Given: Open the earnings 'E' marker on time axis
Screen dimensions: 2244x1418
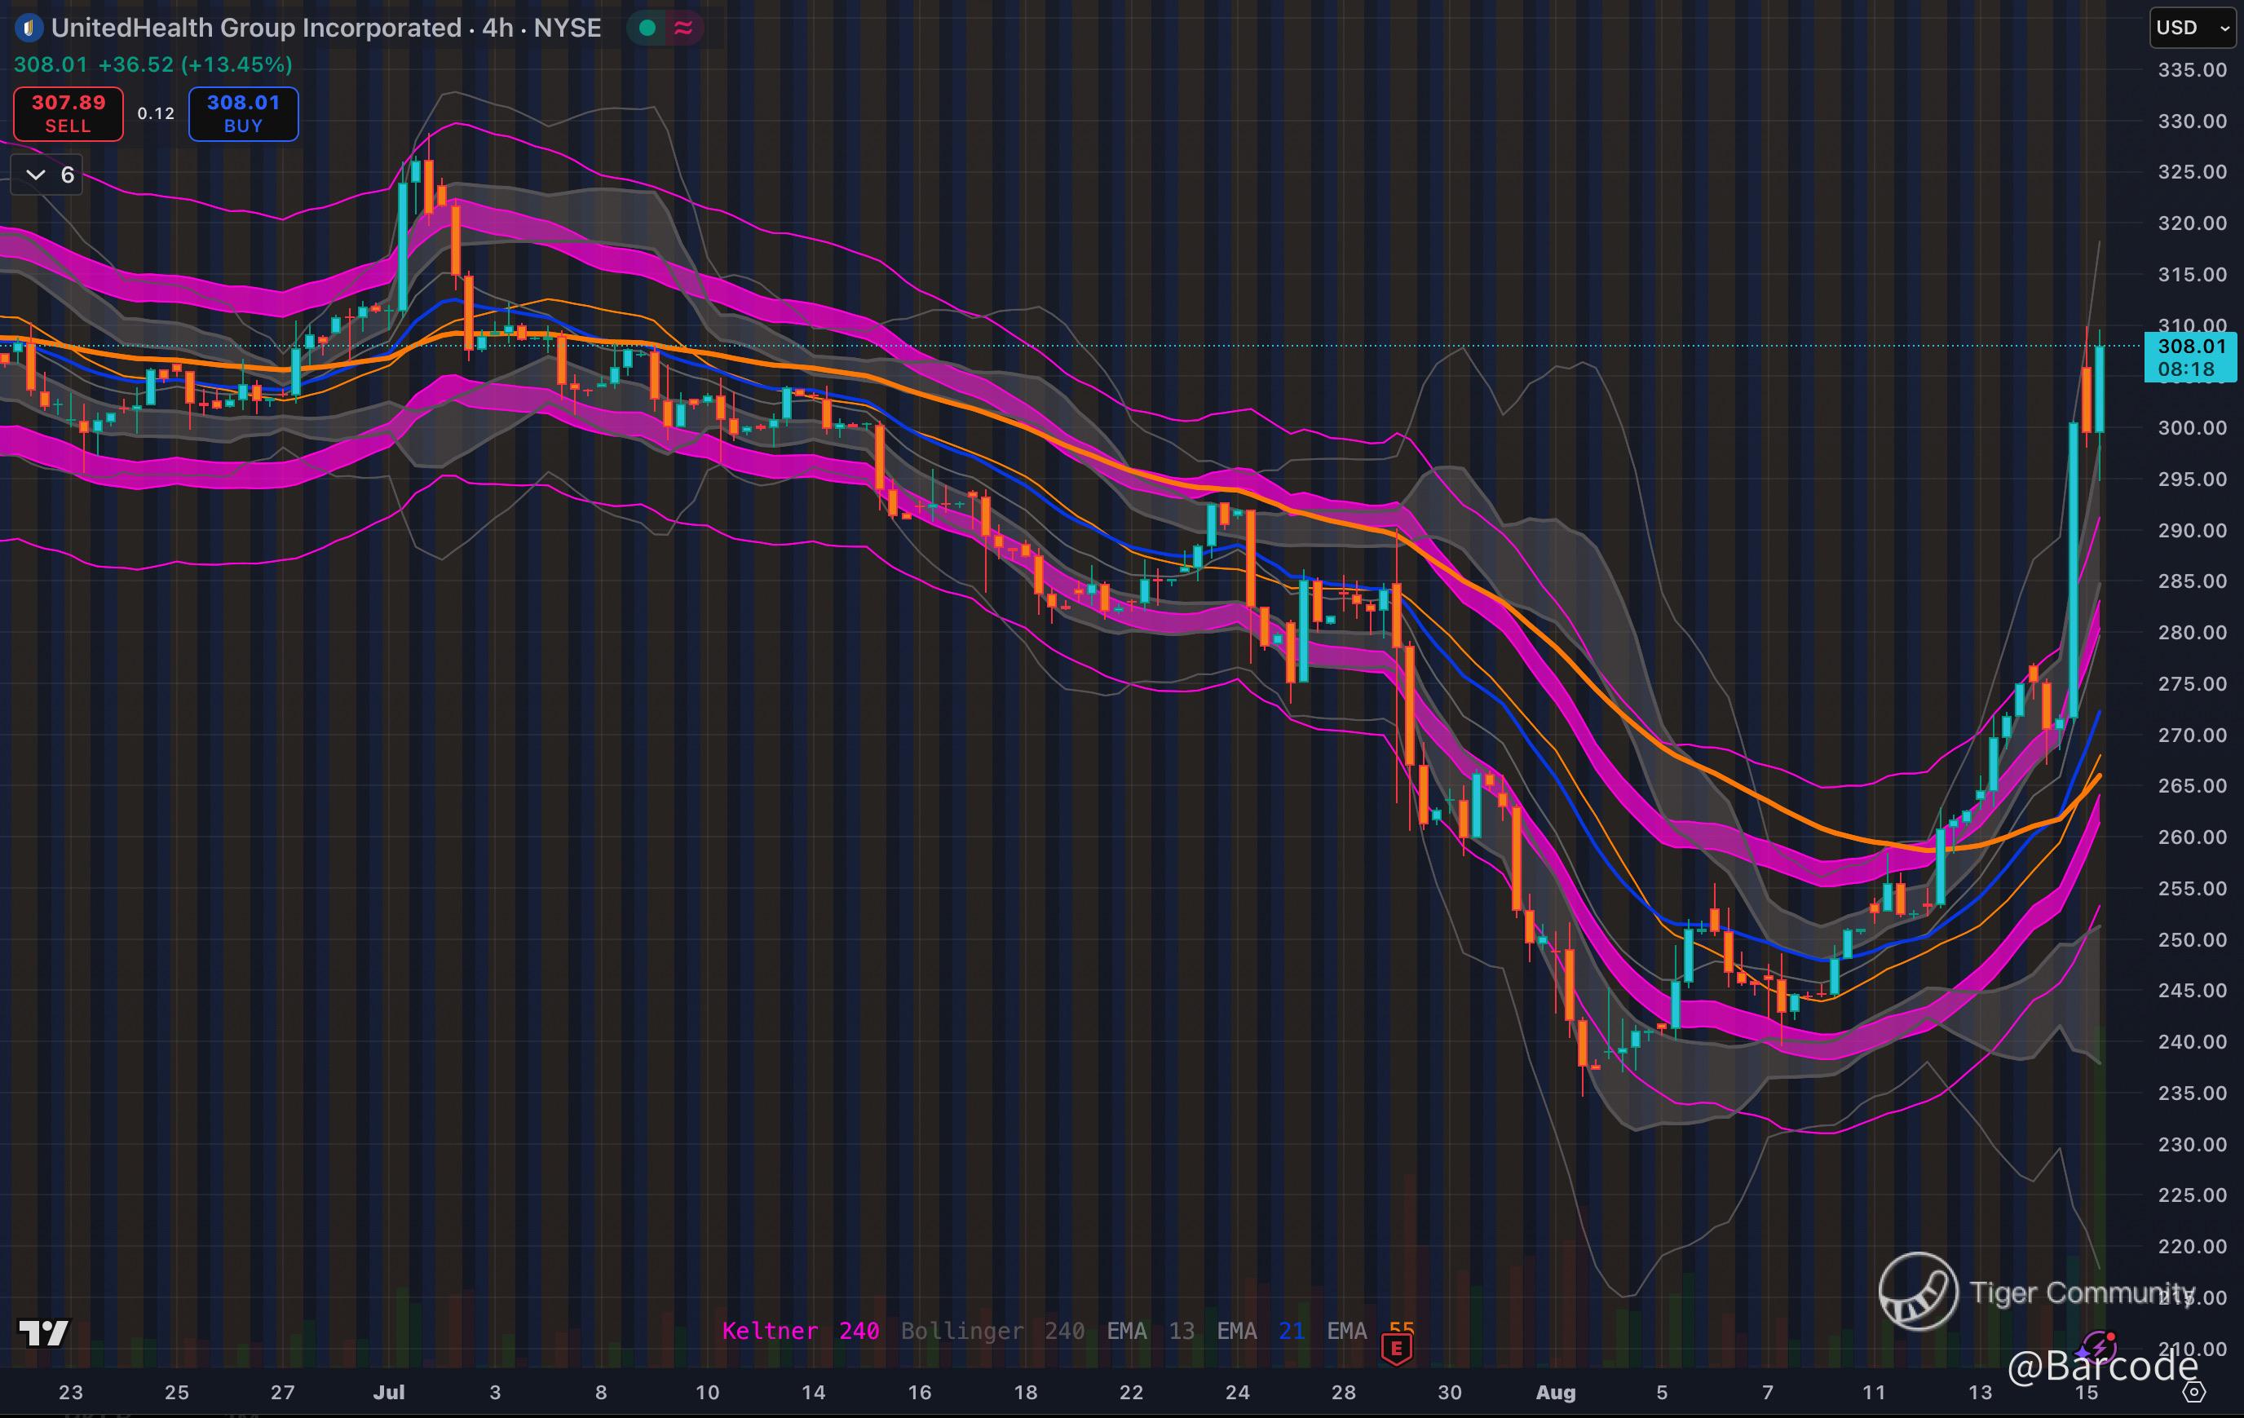Looking at the screenshot, I should [x=1396, y=1347].
